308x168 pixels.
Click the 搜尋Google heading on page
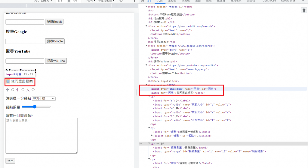click(16, 32)
